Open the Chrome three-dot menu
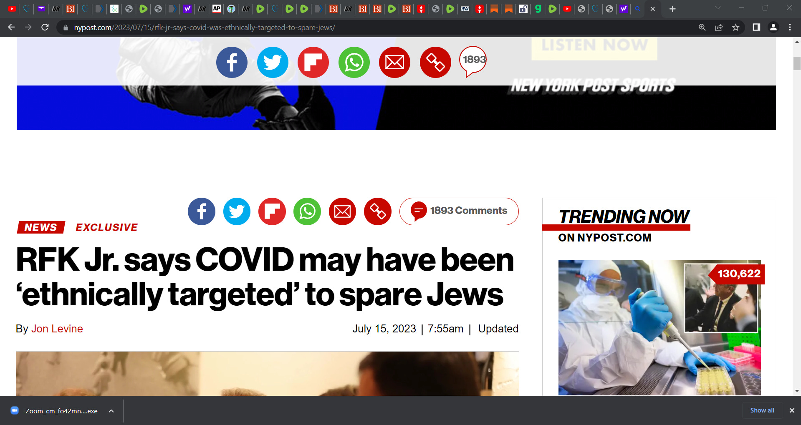The image size is (801, 425). coord(790,27)
